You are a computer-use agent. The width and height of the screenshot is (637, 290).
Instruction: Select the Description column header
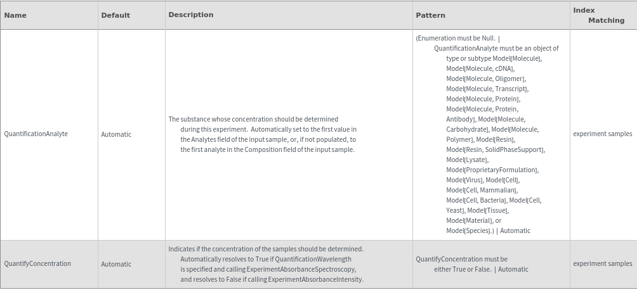(191, 15)
